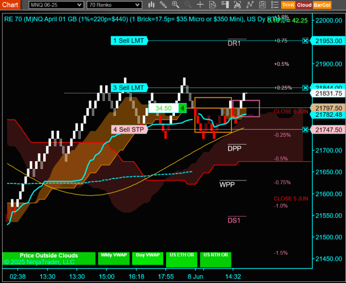The height and width of the screenshot is (283, 346).
Task: Cancel the 3 Sell LMT order X
Action: (x=305, y=88)
